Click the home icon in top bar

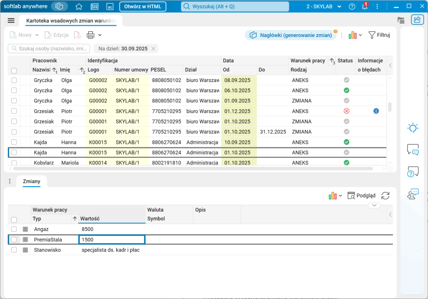pos(79,6)
